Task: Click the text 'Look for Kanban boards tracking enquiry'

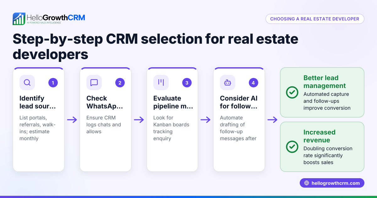Action: click(x=171, y=128)
